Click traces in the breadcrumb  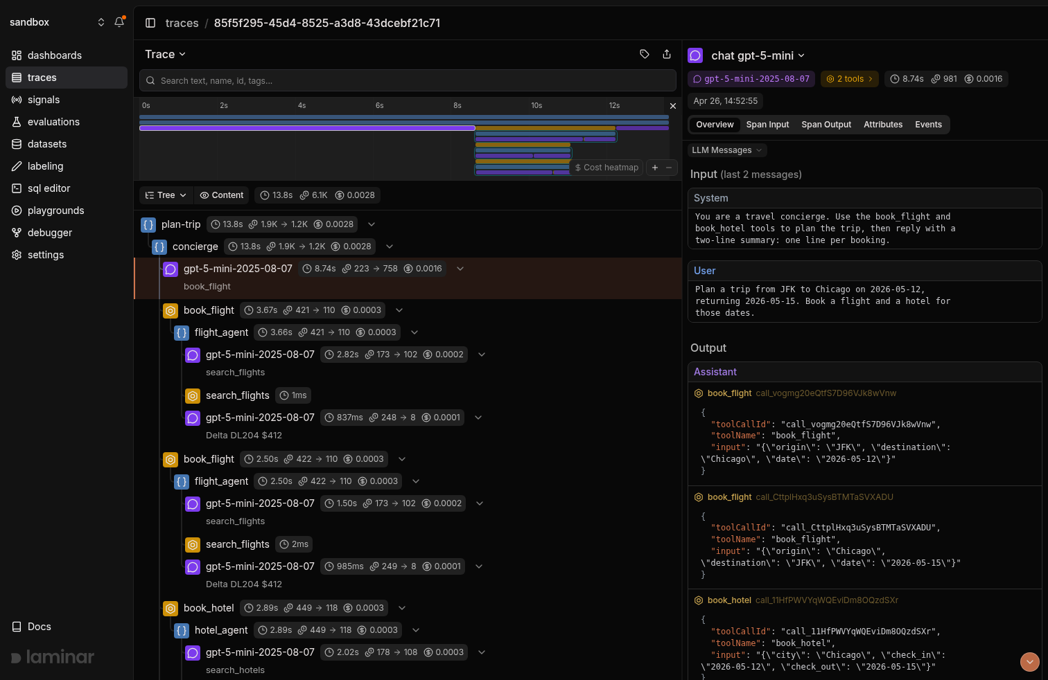(182, 23)
